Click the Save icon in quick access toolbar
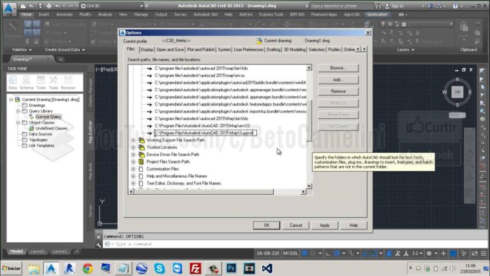Viewport: 490px width, 276px height. pyautogui.click(x=40, y=6)
